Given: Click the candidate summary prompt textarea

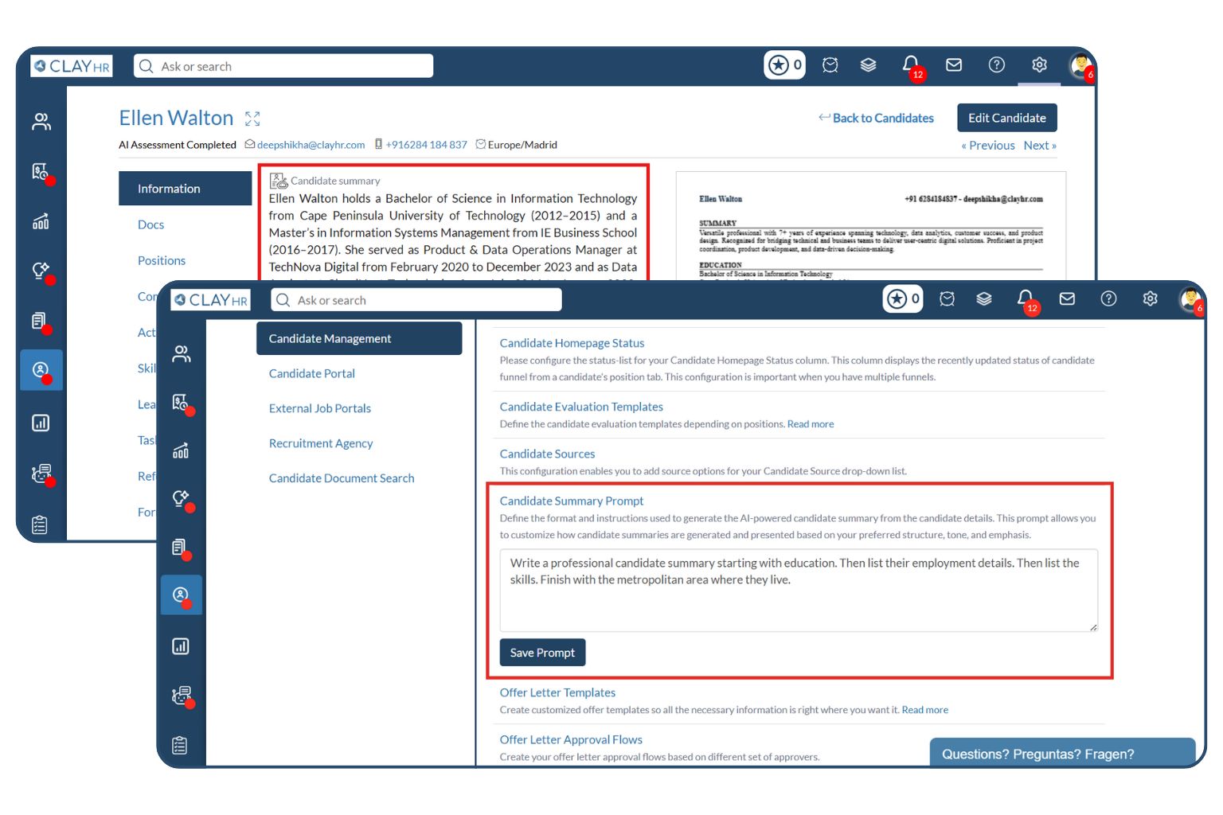Looking at the screenshot, I should pyautogui.click(x=799, y=590).
